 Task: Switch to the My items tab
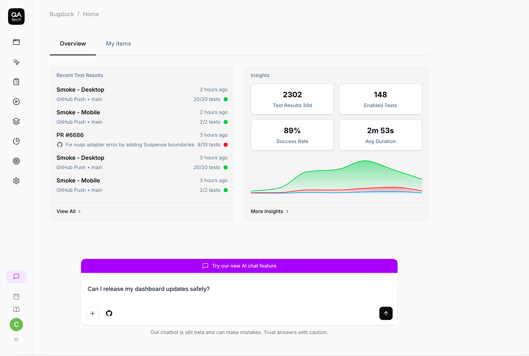(x=119, y=44)
